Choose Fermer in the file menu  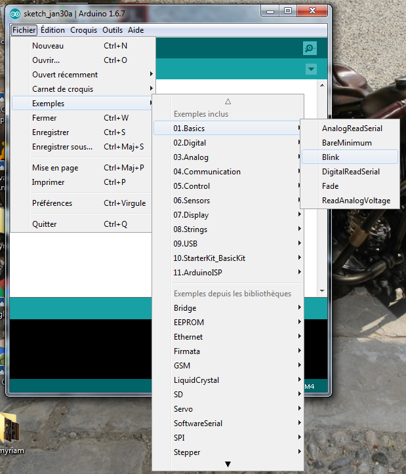82,118
